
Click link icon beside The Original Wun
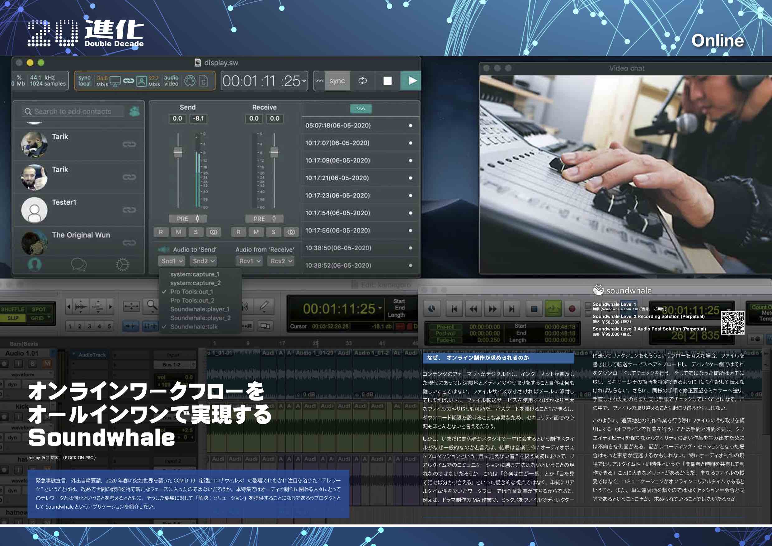tap(129, 243)
